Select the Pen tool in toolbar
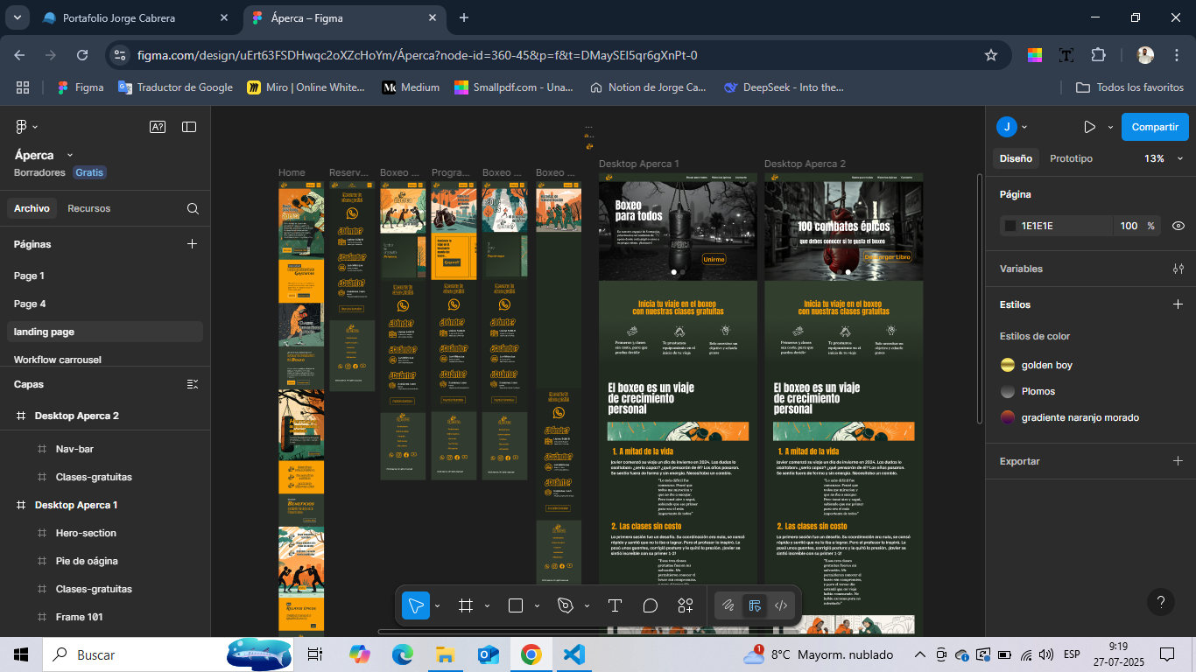The width and height of the screenshot is (1196, 672). pyautogui.click(x=566, y=605)
